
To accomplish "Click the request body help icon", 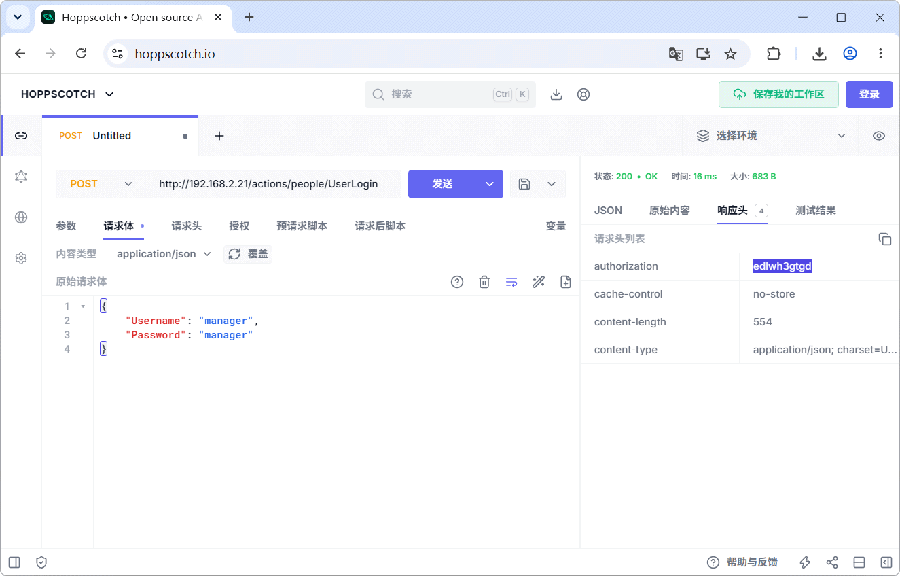I will click(457, 282).
